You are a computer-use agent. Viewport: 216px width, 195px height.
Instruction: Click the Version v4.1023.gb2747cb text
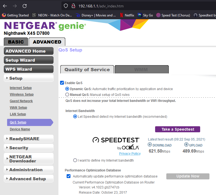(99, 187)
